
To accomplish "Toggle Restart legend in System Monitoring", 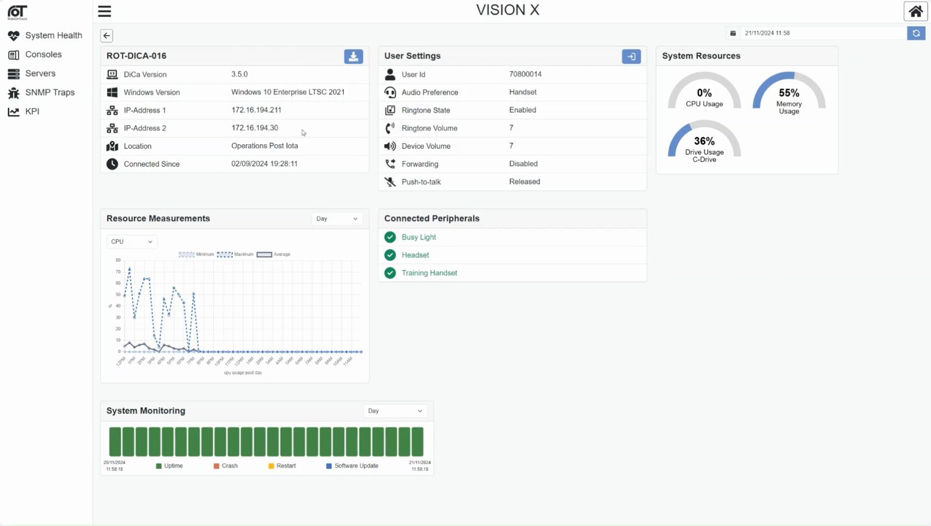I will [282, 466].
